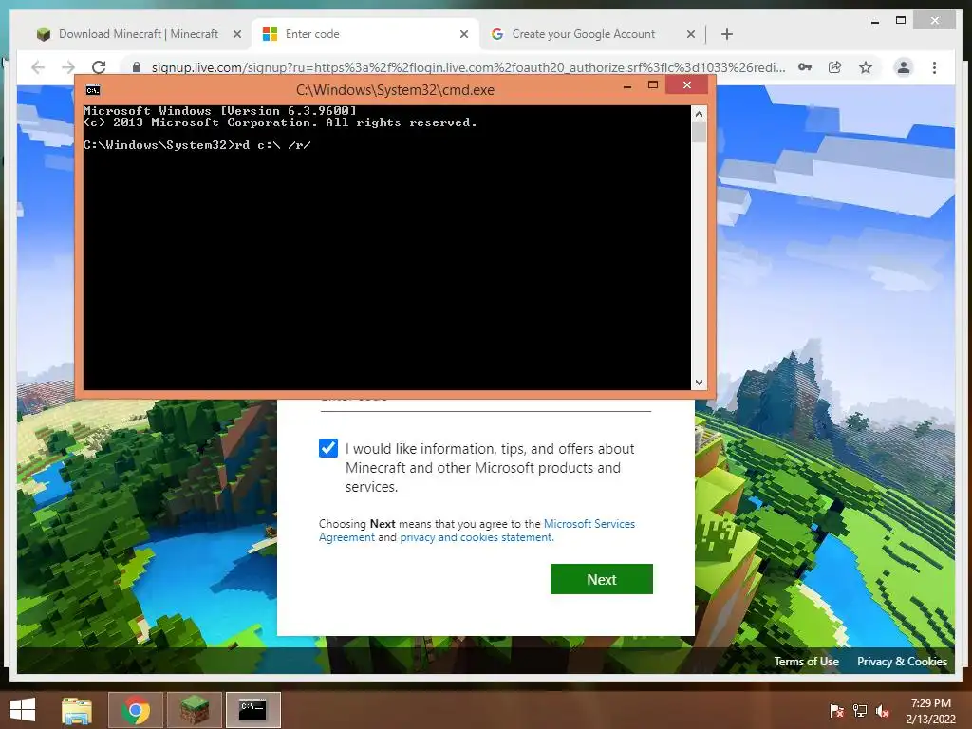972x729 pixels.
Task: Close the Download Minecraft tab
Action: (236, 34)
